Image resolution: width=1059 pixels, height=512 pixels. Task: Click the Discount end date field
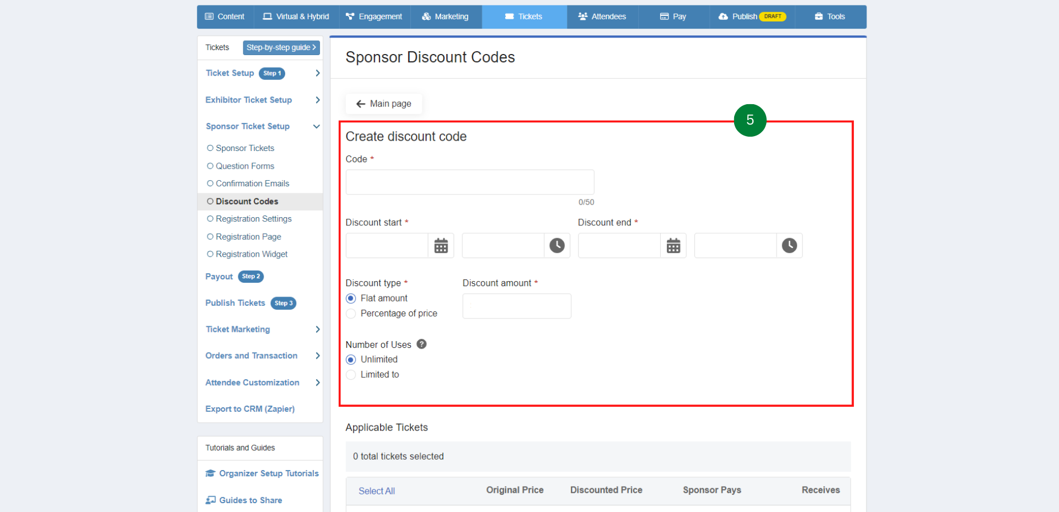click(619, 246)
